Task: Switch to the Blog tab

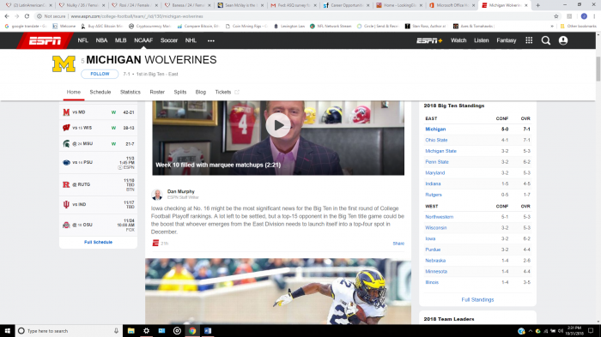Action: [x=200, y=93]
